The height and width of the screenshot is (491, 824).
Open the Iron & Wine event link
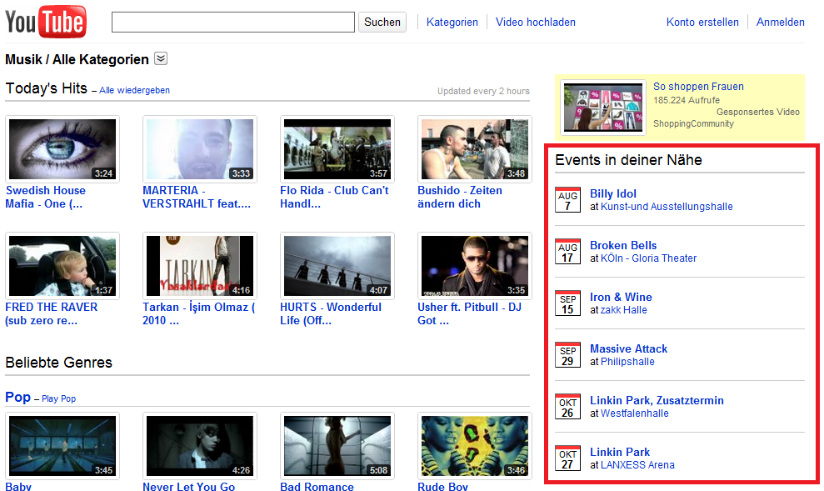[x=621, y=297]
